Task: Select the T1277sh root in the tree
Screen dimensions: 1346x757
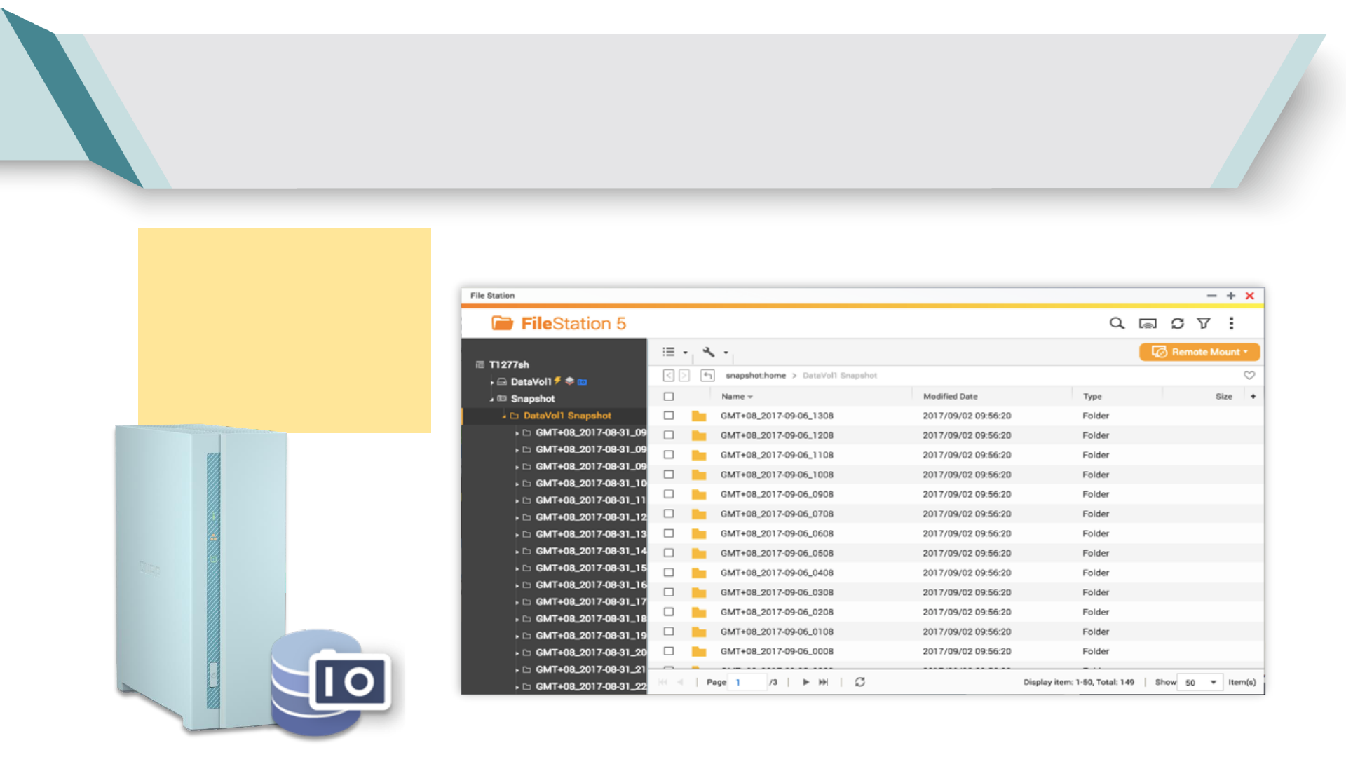Action: (x=509, y=364)
